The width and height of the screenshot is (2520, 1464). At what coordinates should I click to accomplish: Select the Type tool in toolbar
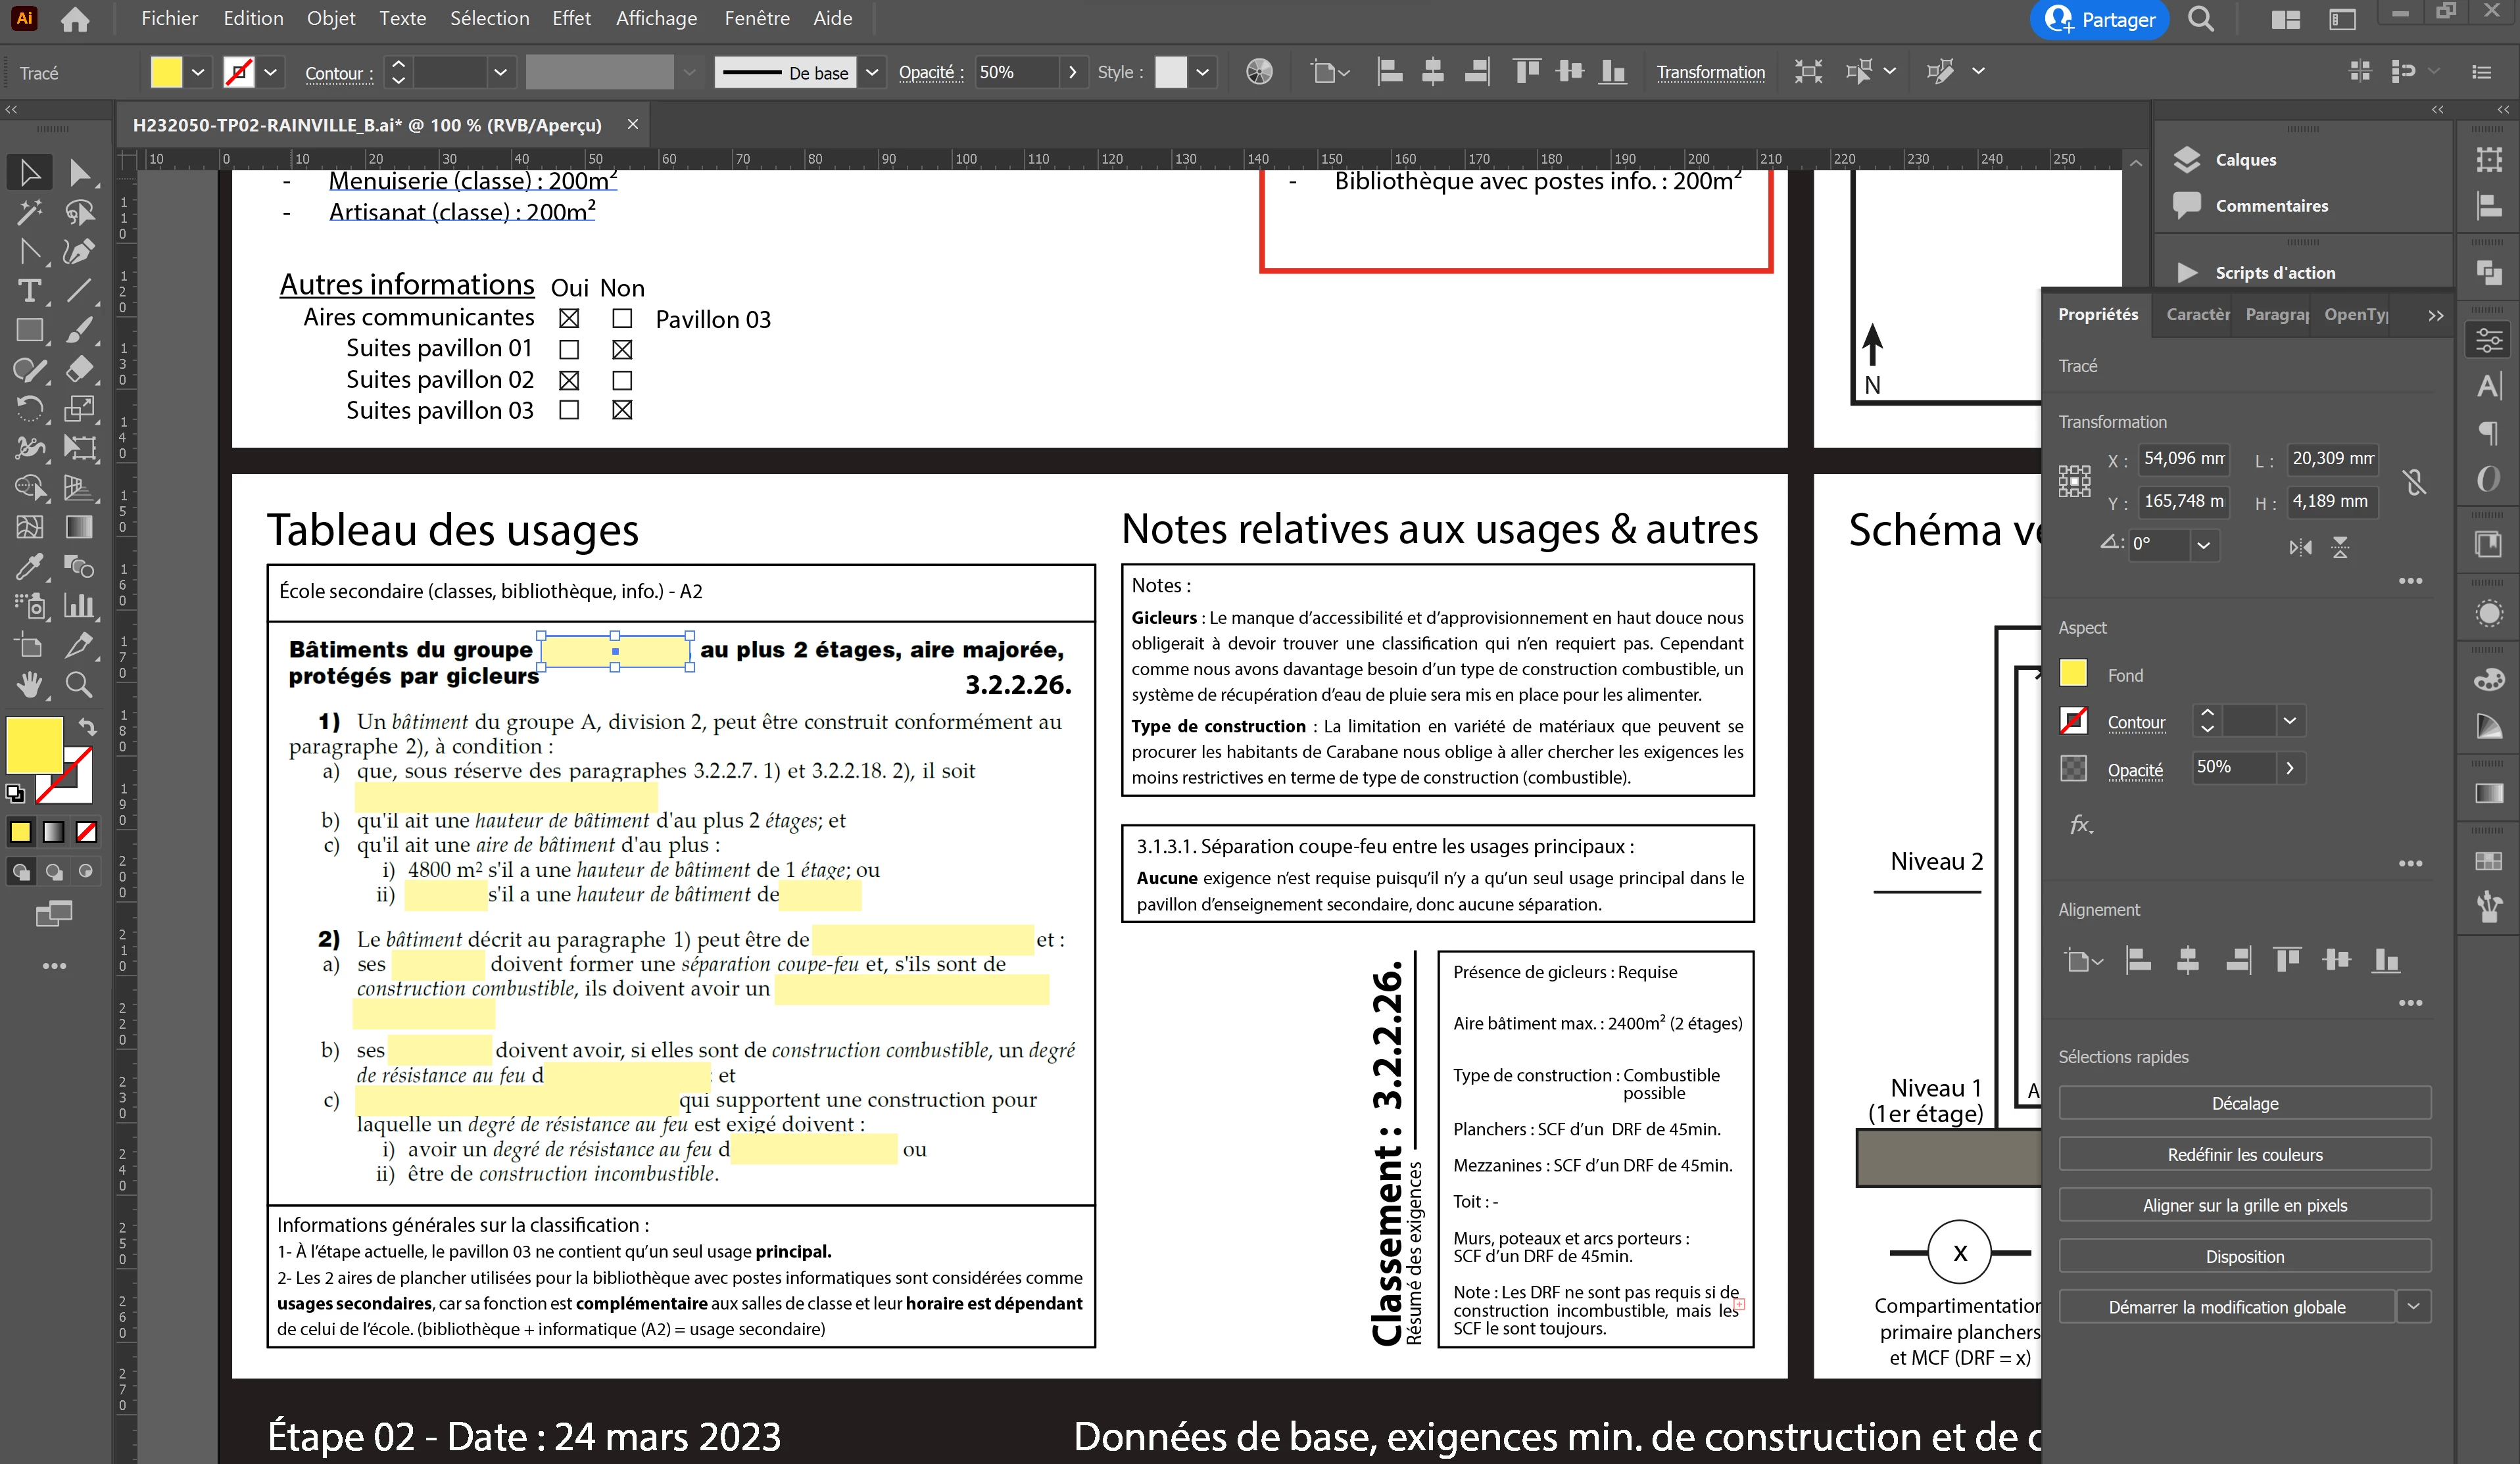[x=29, y=291]
